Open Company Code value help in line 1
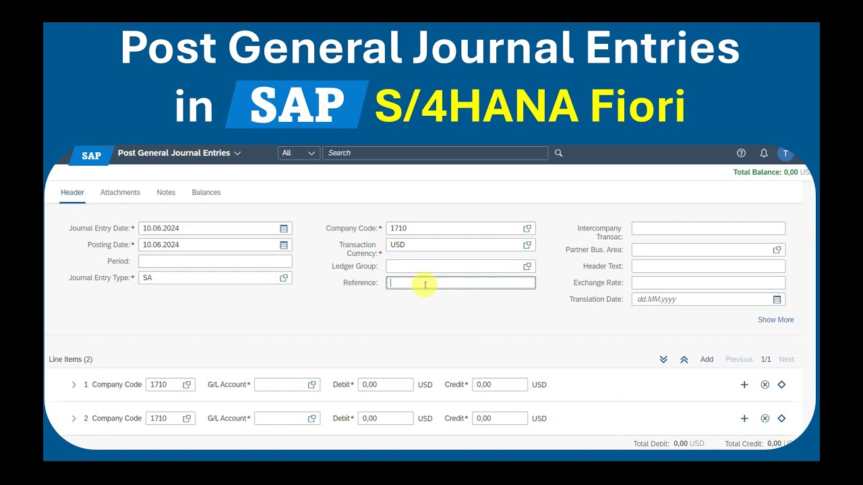 [187, 385]
